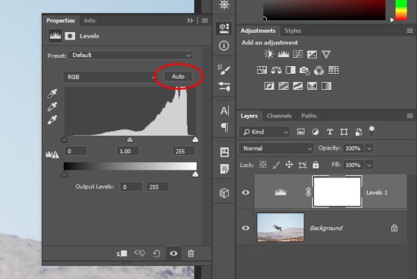417x279 pixels.
Task: Filter for type layers
Action: pos(329,131)
